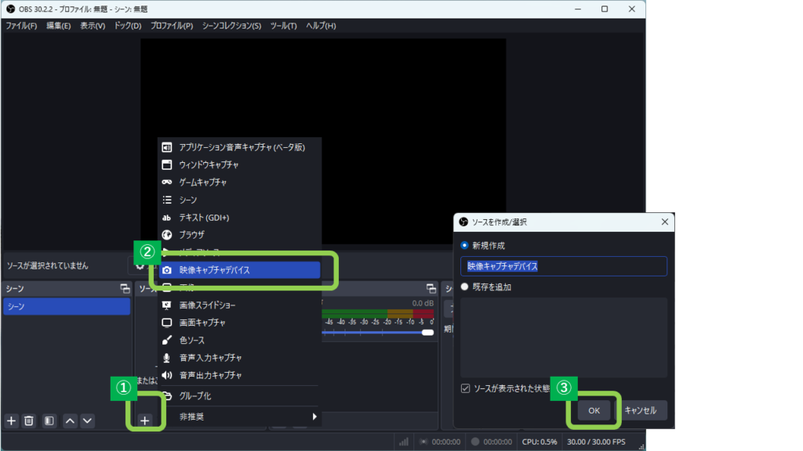The image size is (803, 451).
Task: Add source with plus button
Action: click(x=145, y=420)
